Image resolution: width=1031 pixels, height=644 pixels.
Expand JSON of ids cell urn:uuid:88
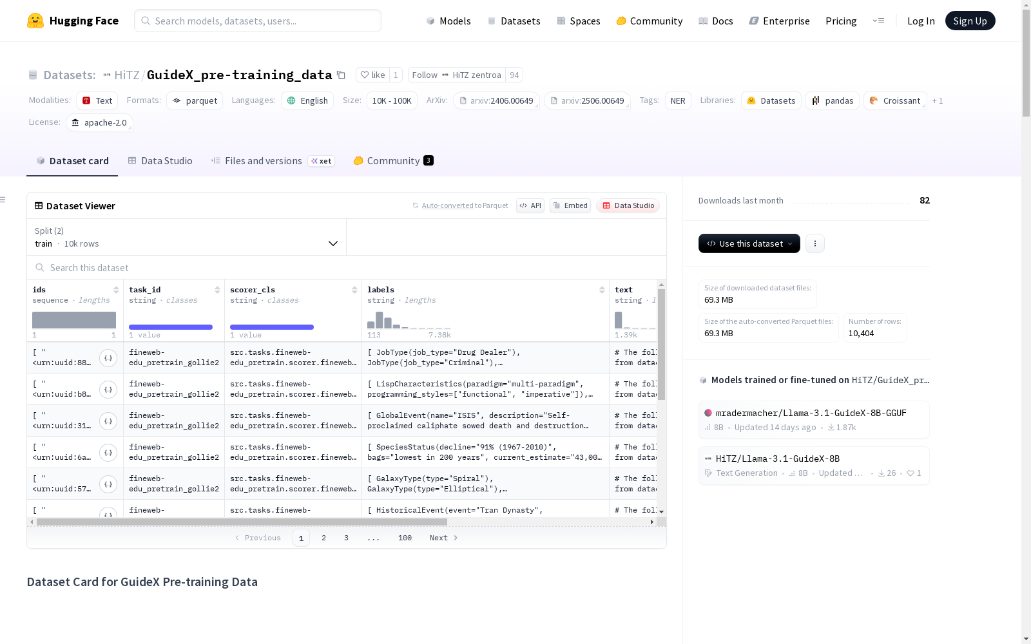pos(108,358)
